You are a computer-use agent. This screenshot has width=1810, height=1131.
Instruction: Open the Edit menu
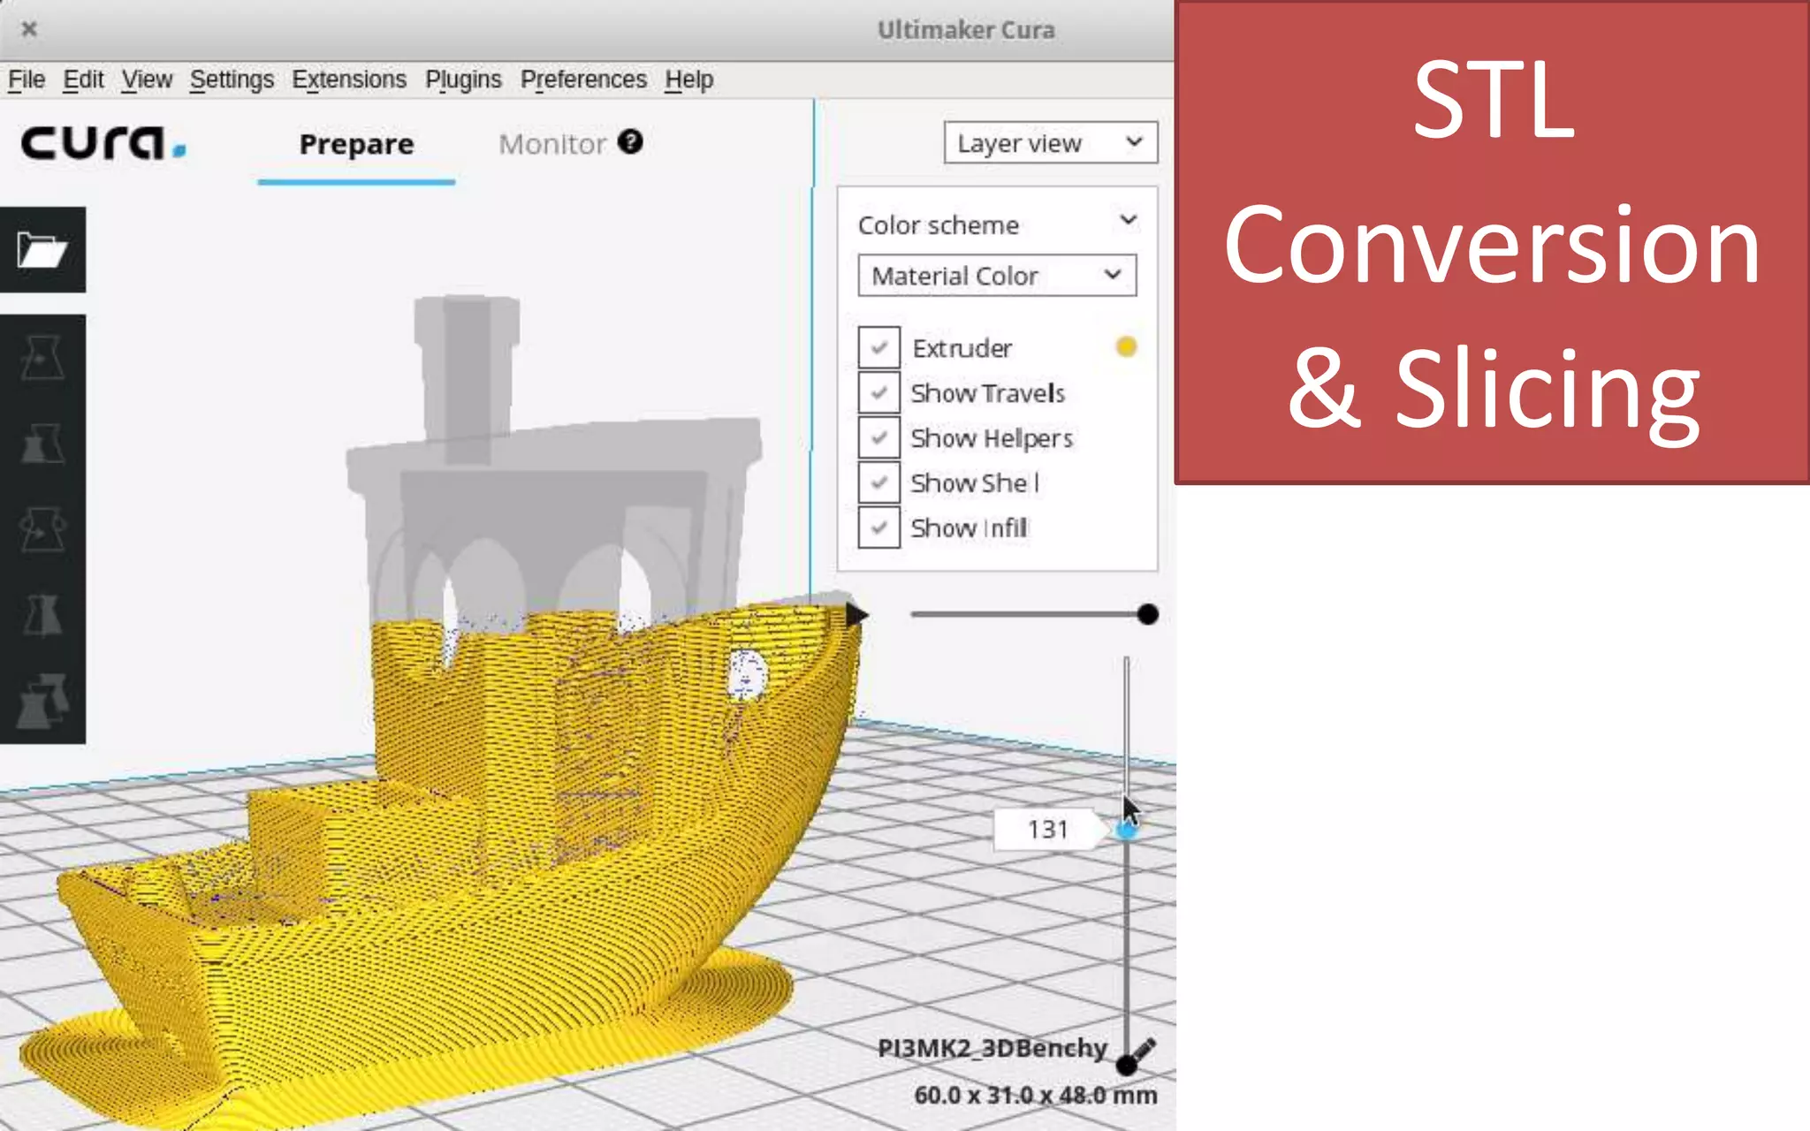[83, 80]
